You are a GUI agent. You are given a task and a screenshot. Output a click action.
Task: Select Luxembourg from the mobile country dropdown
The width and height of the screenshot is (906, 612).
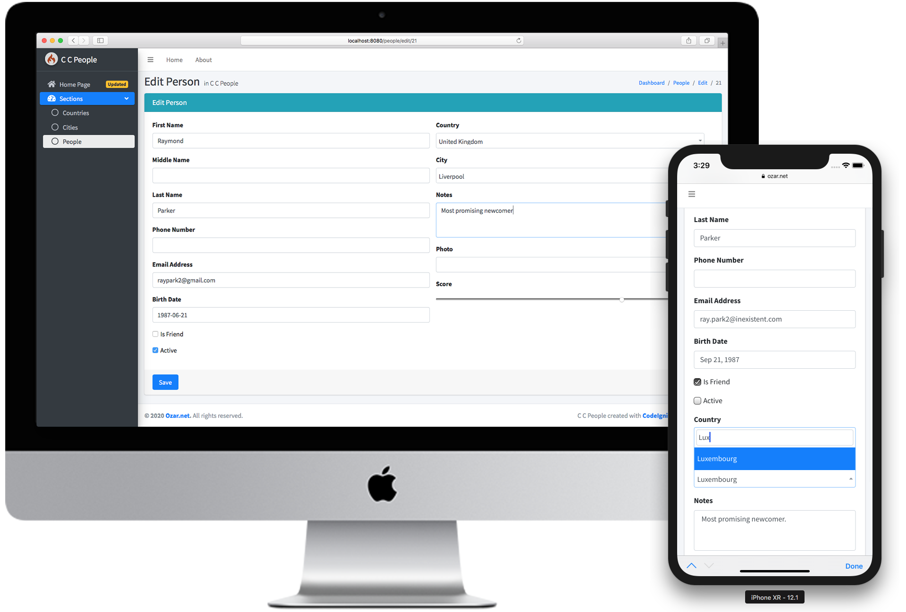coord(774,458)
